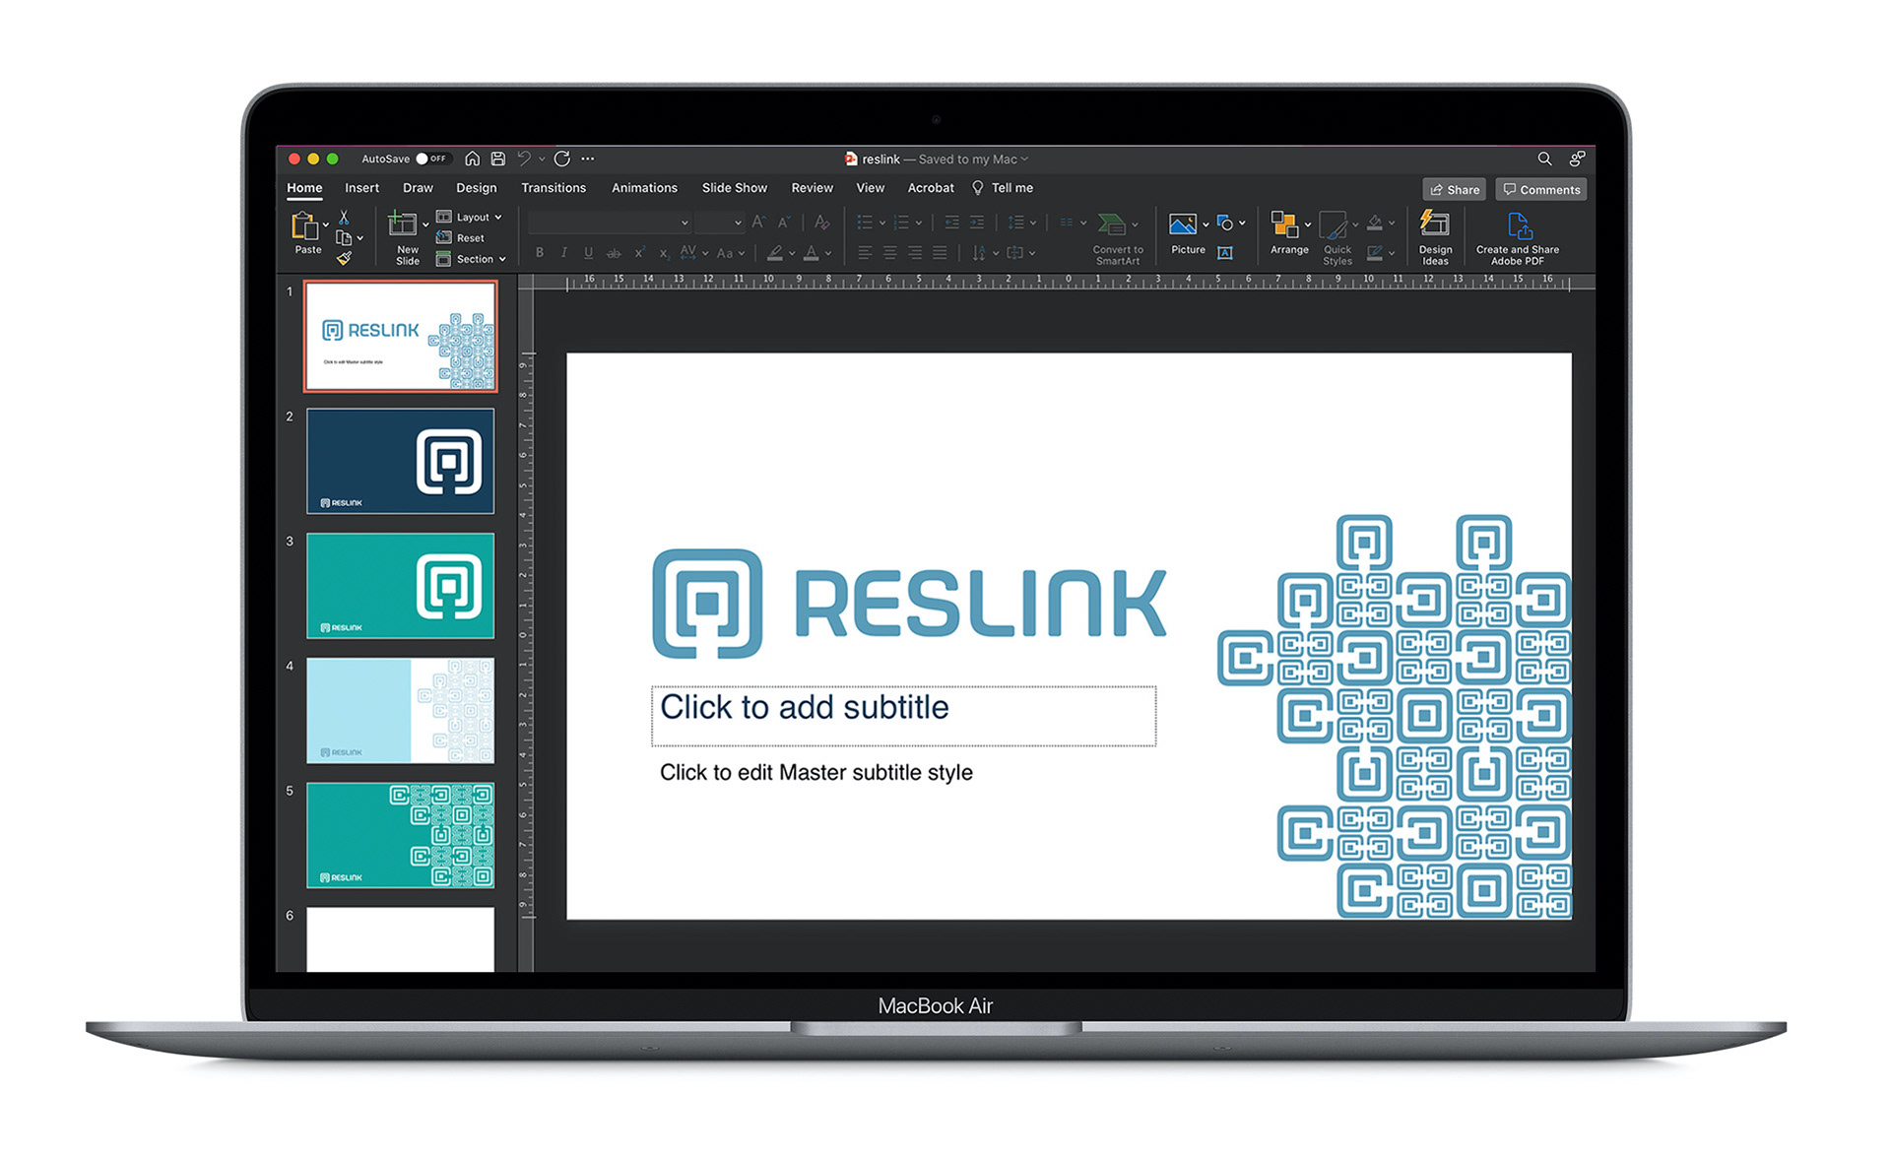1891x1157 pixels.
Task: Toggle Underline formatting
Action: (x=588, y=253)
